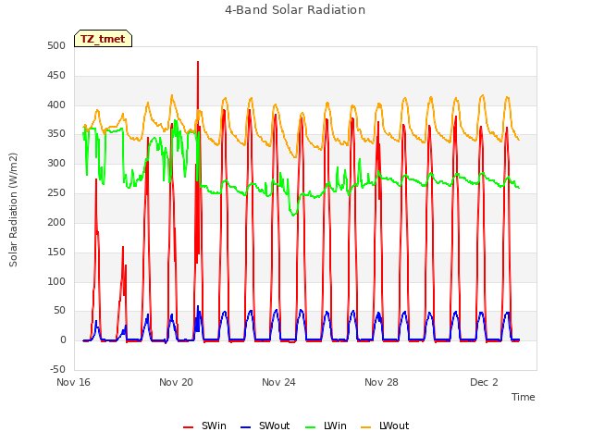Click the 350 y-axis tick label
Screen dimensions: 592x444
(56, 134)
